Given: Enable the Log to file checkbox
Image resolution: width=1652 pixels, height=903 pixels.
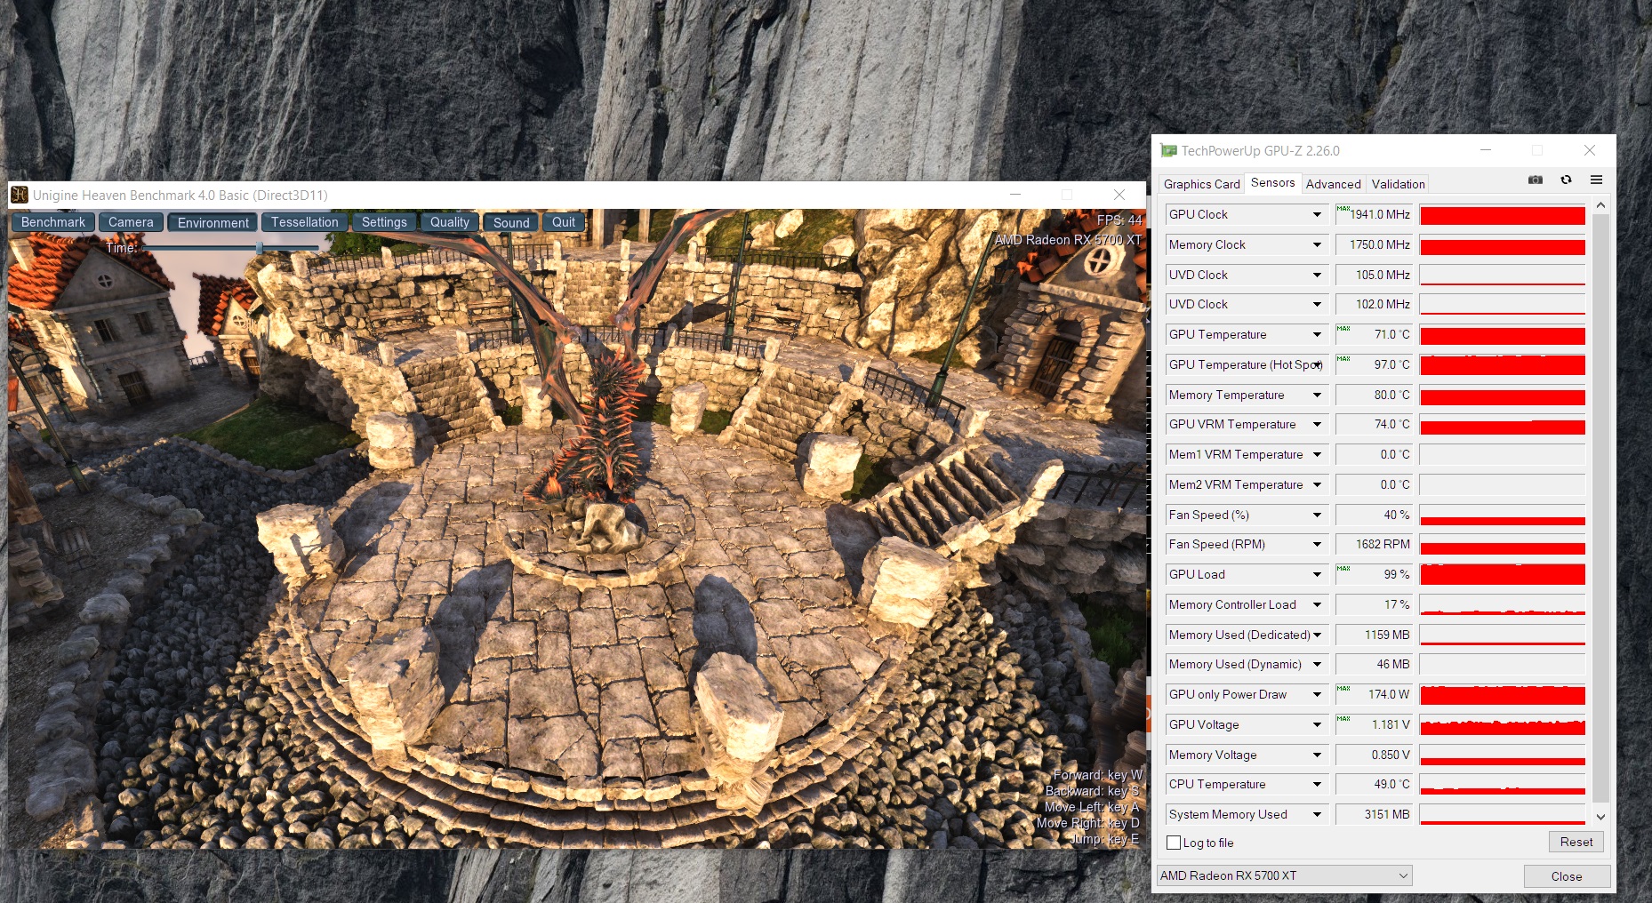Looking at the screenshot, I should [1174, 843].
